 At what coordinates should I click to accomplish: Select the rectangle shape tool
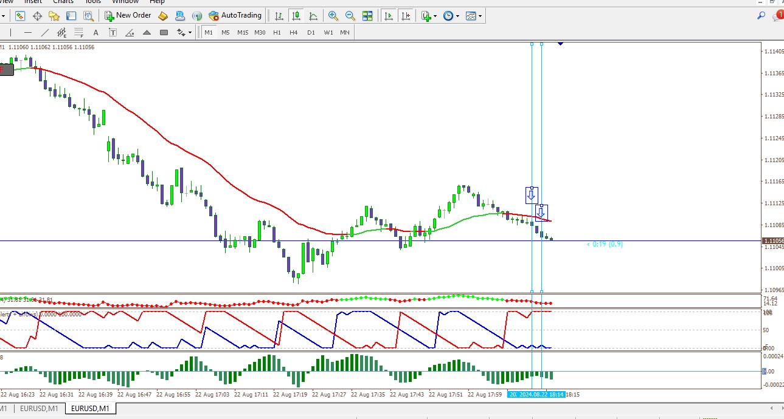pyautogui.click(x=164, y=32)
